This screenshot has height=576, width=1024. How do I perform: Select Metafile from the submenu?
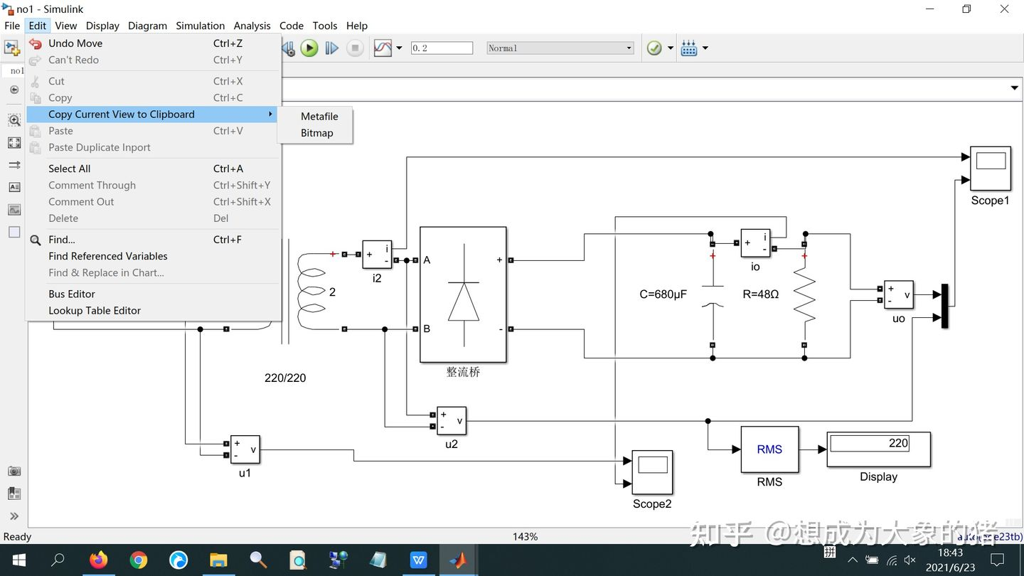point(319,116)
